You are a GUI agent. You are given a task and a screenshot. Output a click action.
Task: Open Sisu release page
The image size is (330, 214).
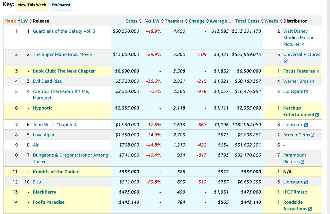click(x=37, y=182)
